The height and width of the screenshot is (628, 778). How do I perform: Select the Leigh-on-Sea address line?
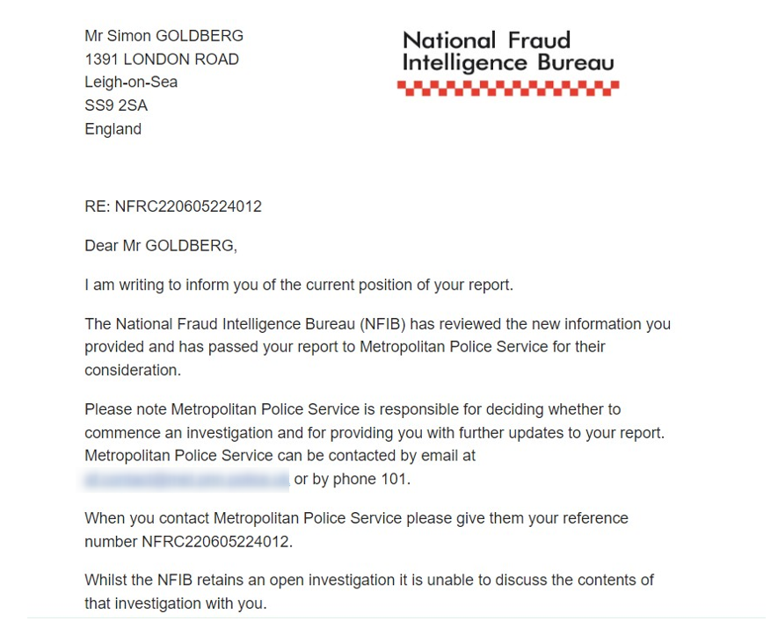[131, 83]
